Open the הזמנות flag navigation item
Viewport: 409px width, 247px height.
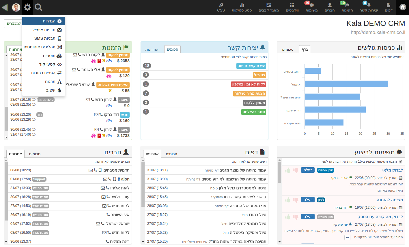[x=347, y=7]
